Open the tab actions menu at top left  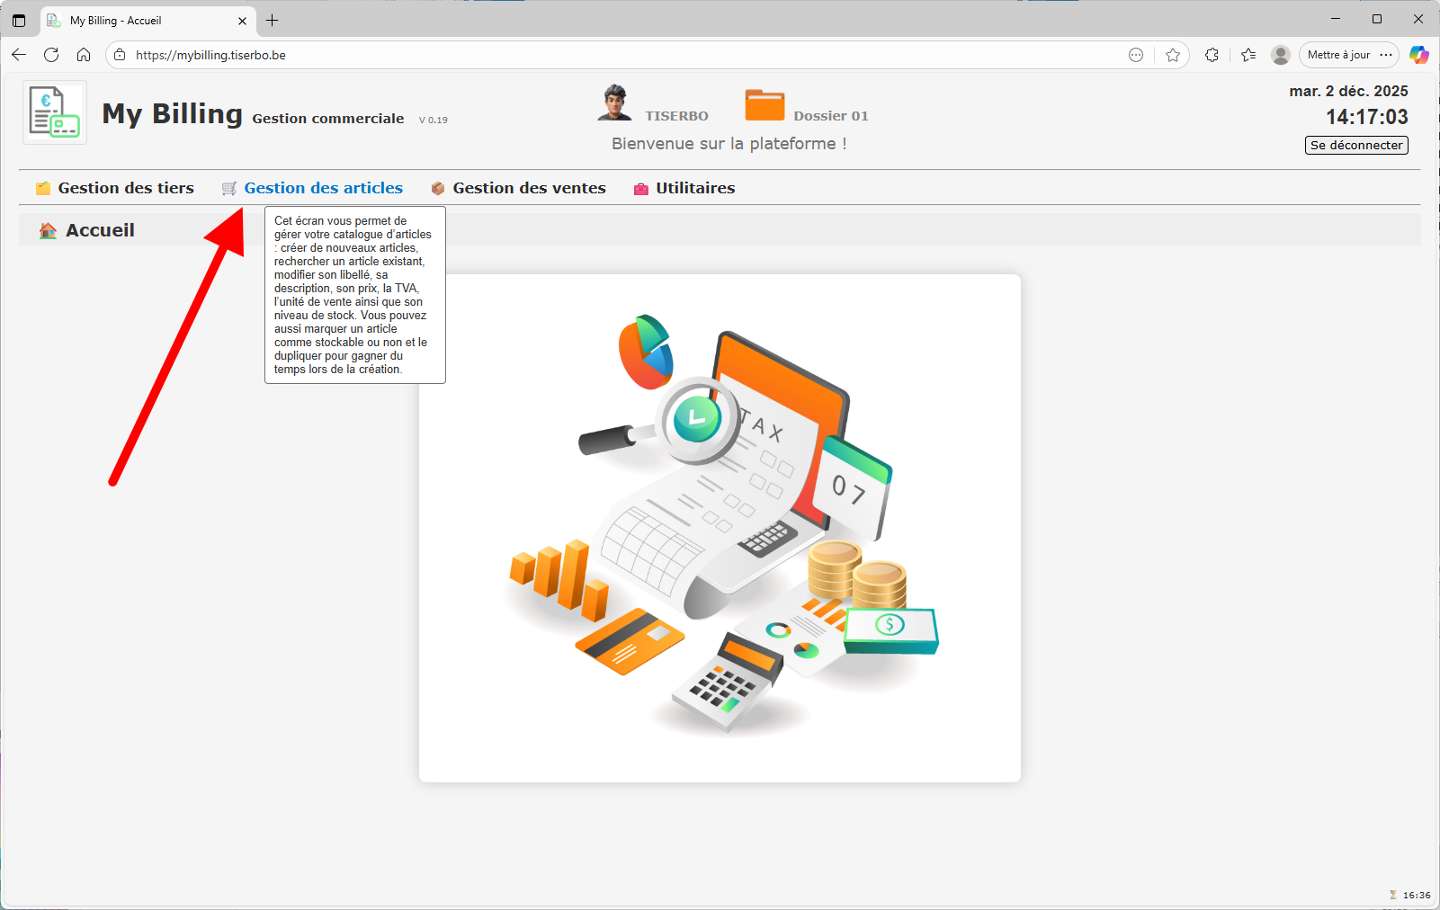[19, 20]
